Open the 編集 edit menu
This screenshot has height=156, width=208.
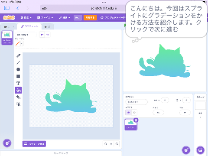pyautogui.click(x=65, y=18)
